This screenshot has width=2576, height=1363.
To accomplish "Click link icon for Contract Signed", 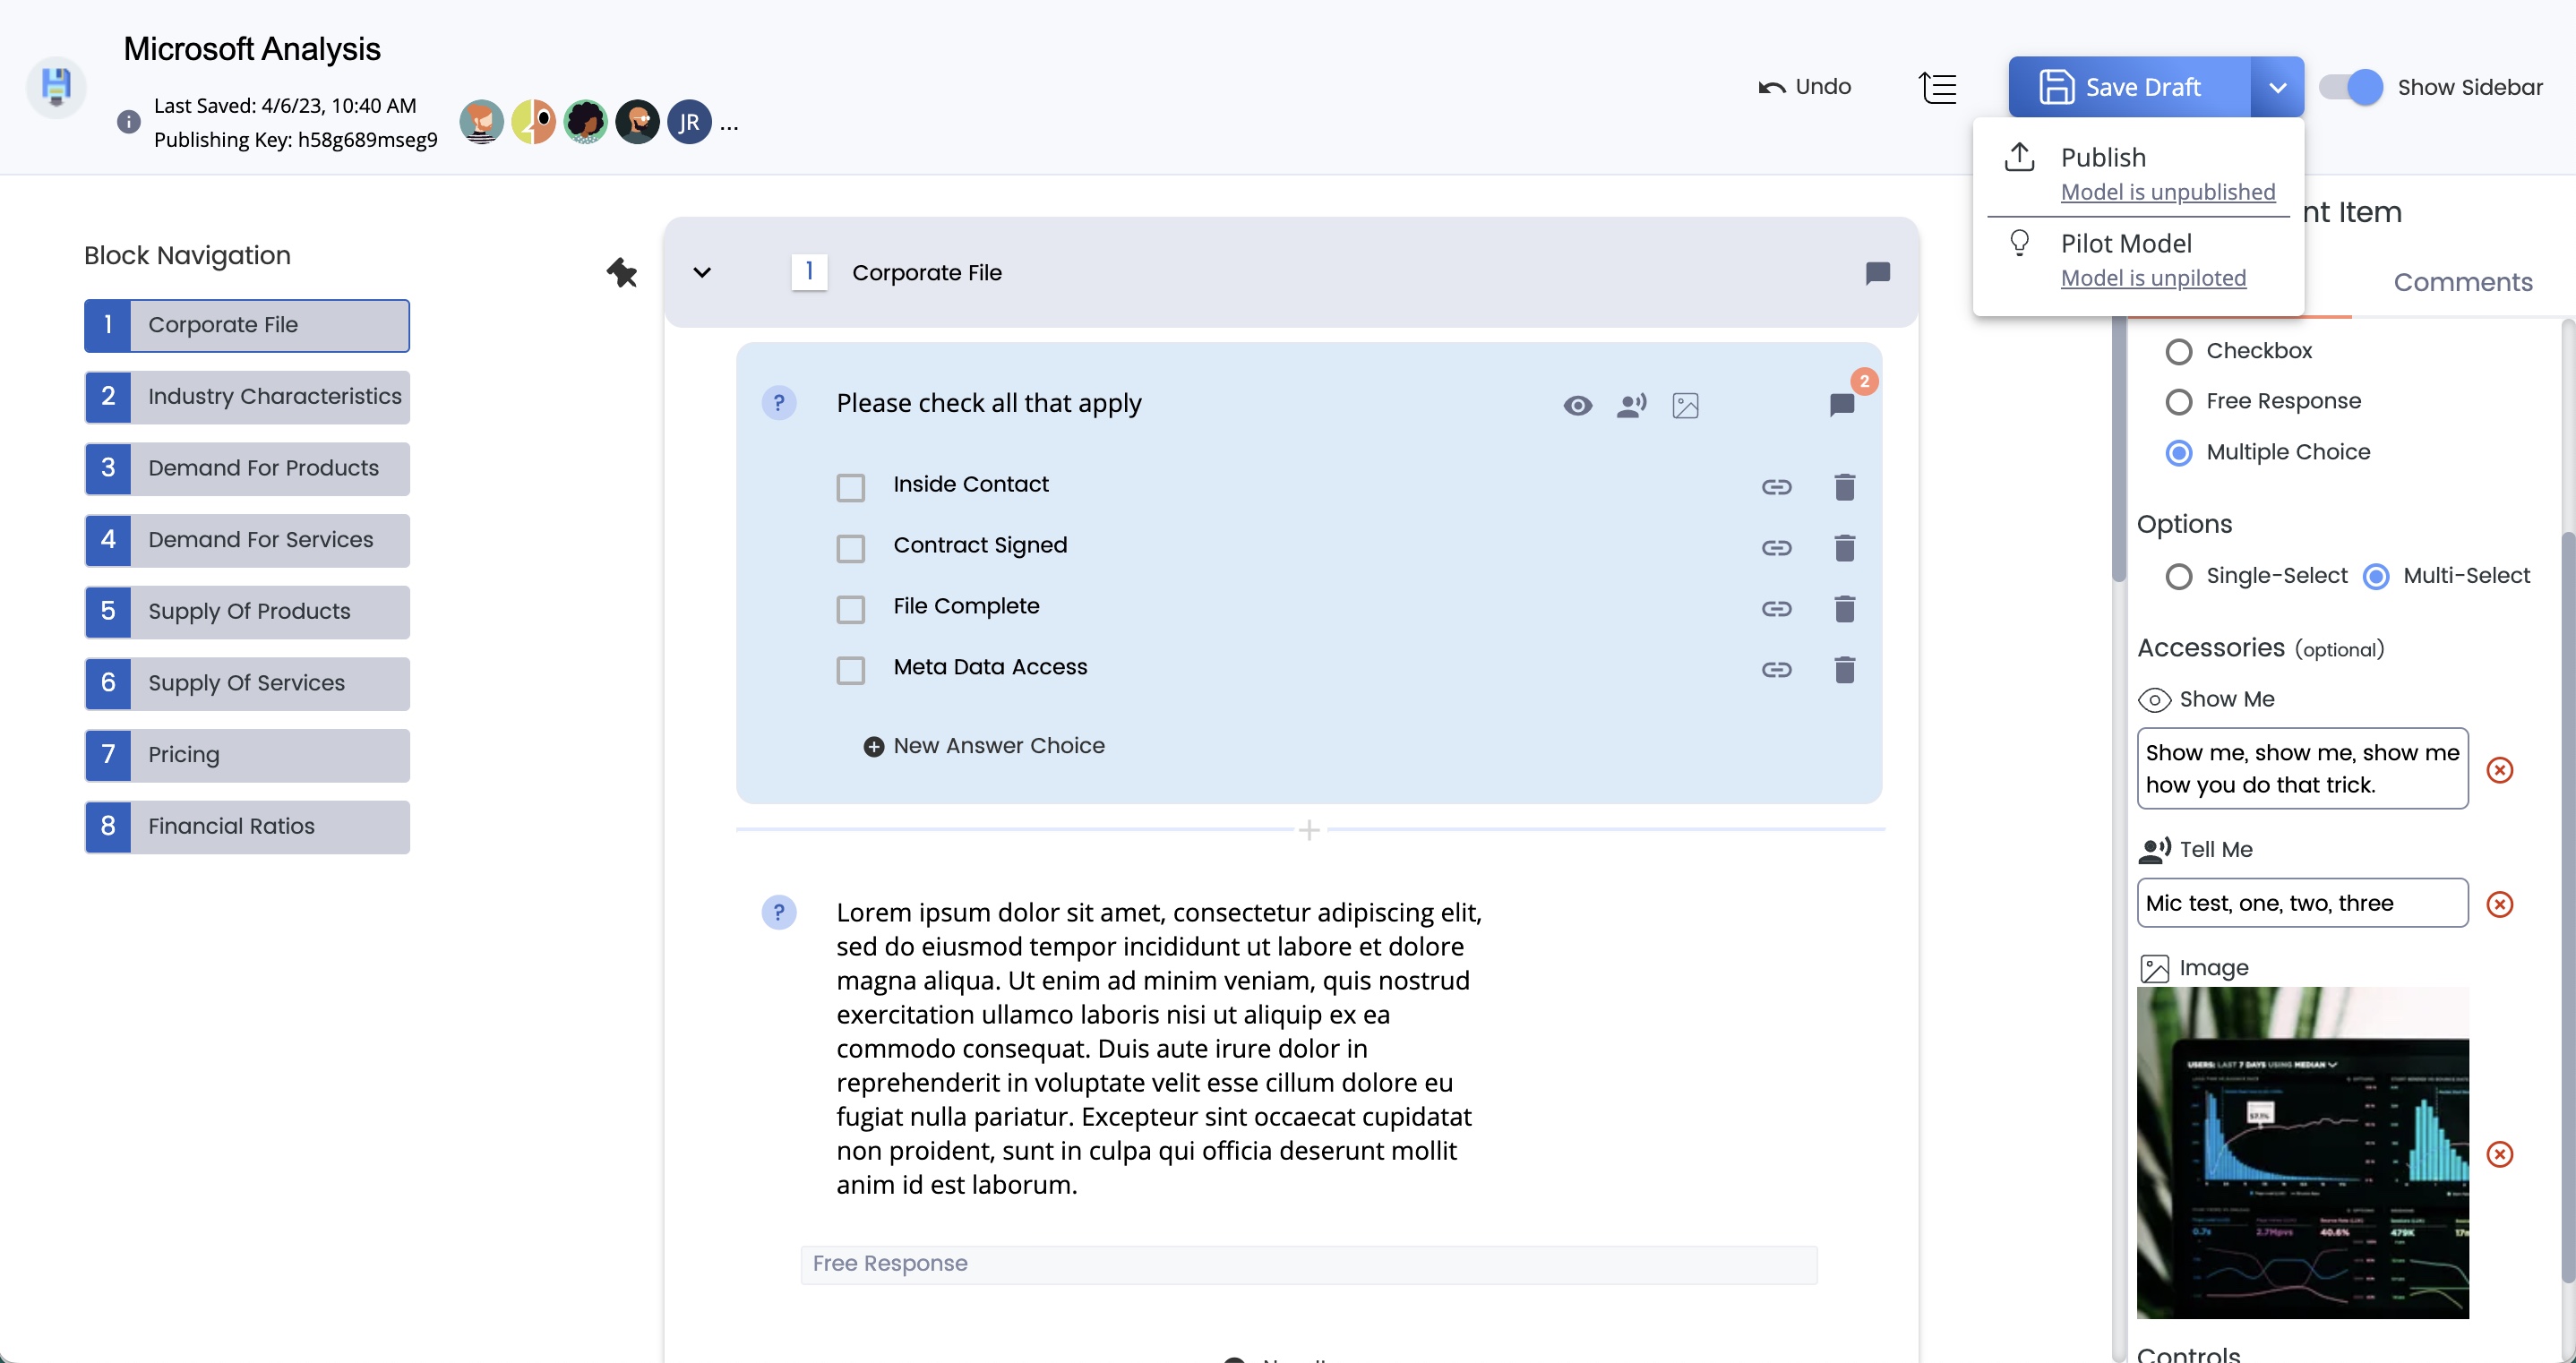I will coord(1776,548).
